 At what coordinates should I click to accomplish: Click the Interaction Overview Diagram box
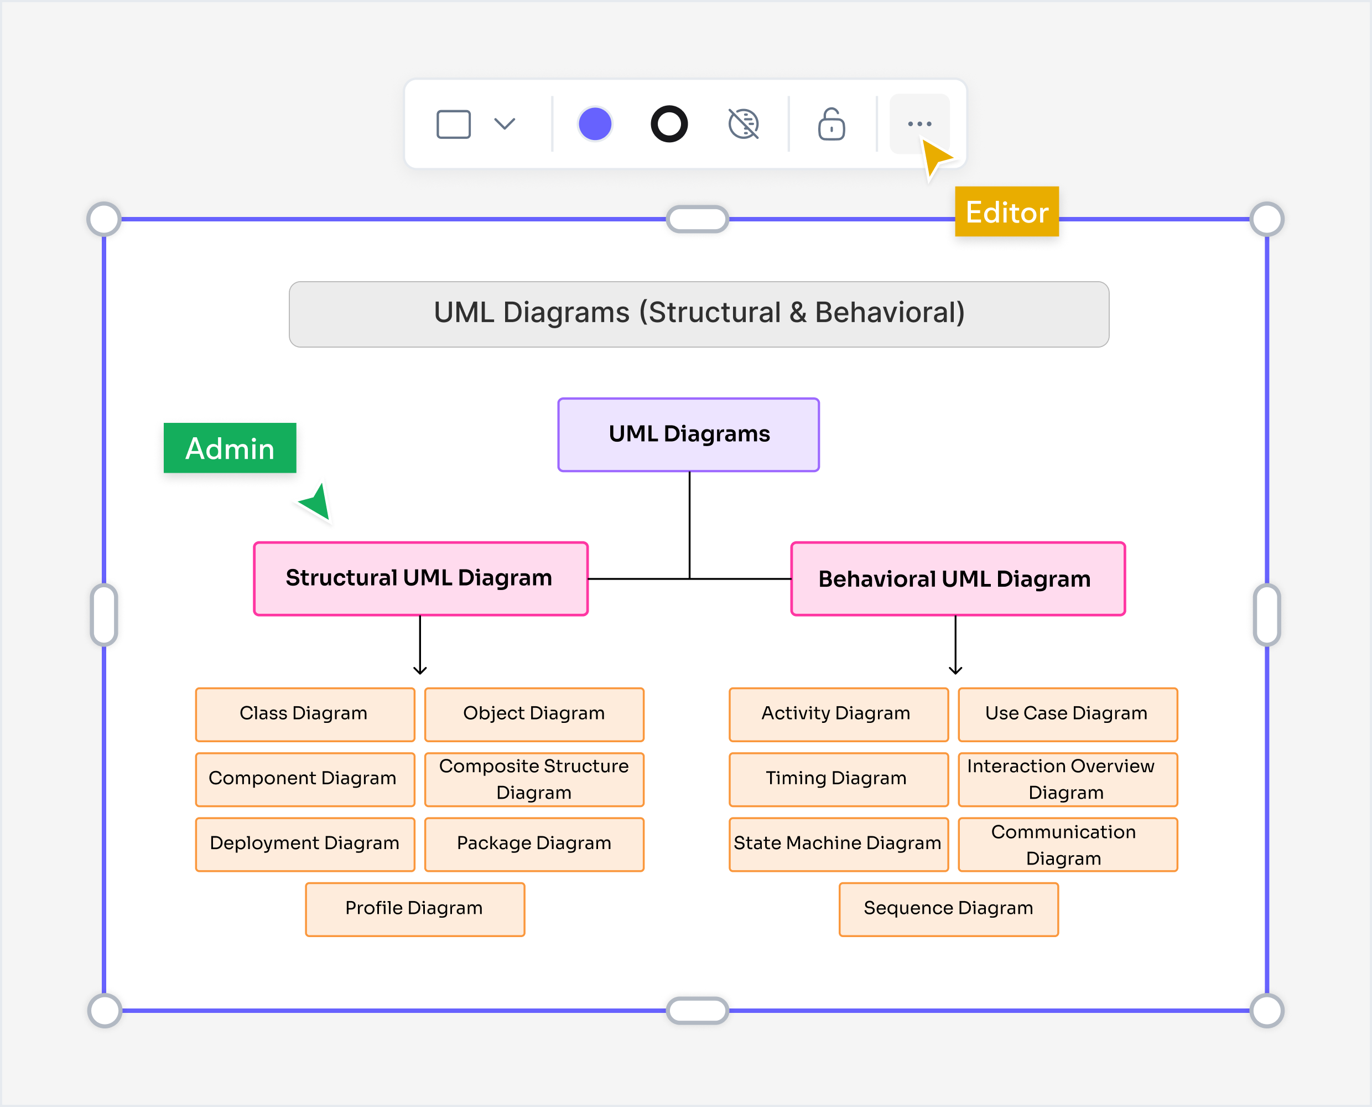point(1068,779)
